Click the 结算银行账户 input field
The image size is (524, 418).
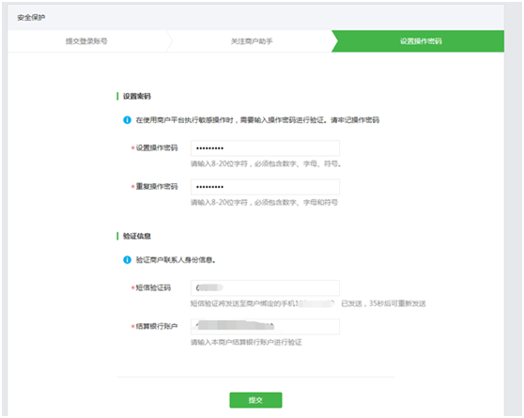(265, 326)
